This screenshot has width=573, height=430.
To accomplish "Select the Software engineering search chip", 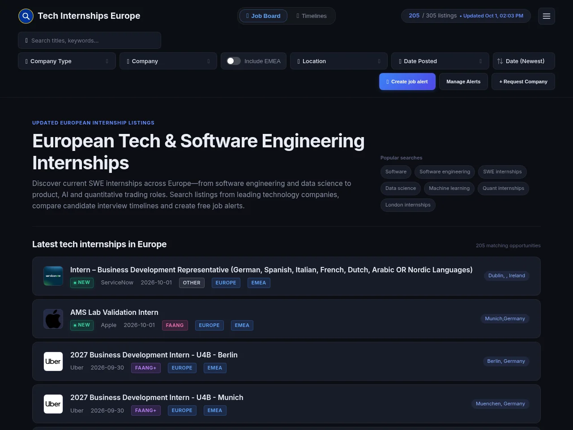I will pos(445,172).
